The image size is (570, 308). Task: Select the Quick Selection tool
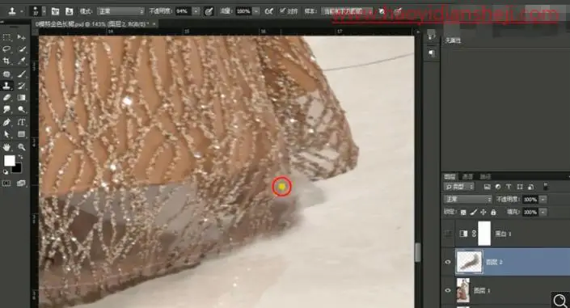coord(22,49)
